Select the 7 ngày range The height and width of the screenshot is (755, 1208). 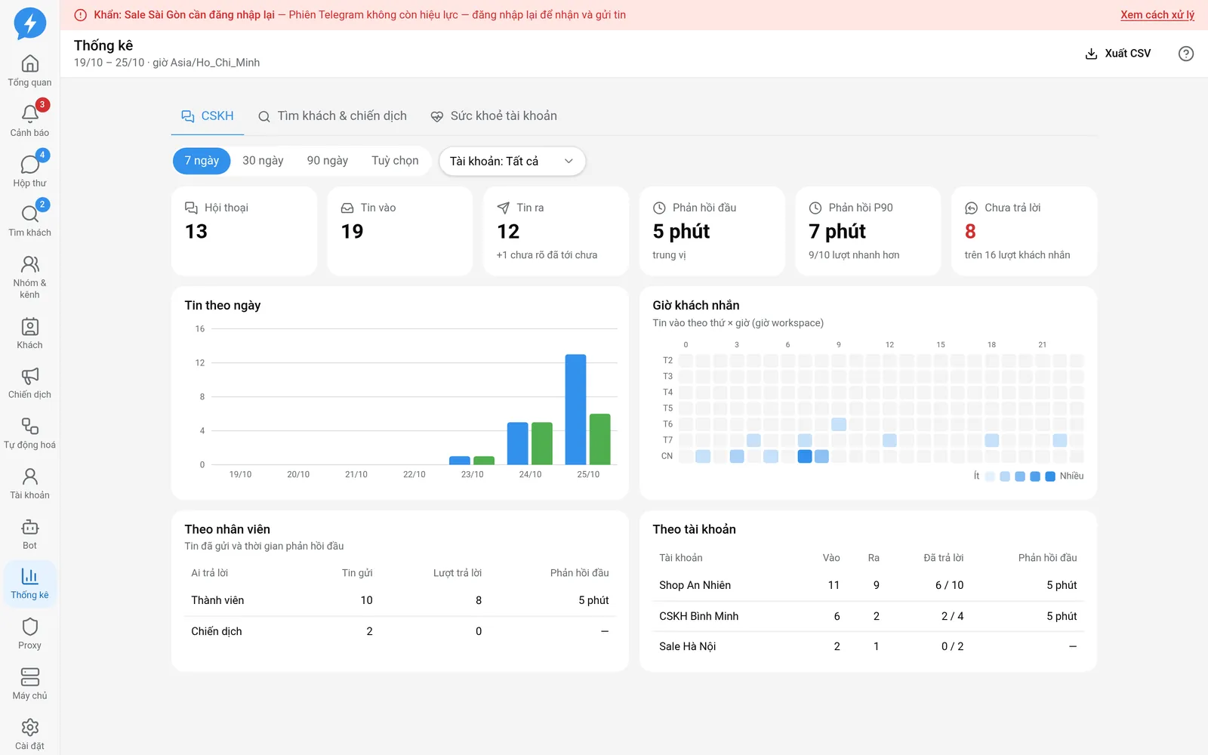(202, 161)
